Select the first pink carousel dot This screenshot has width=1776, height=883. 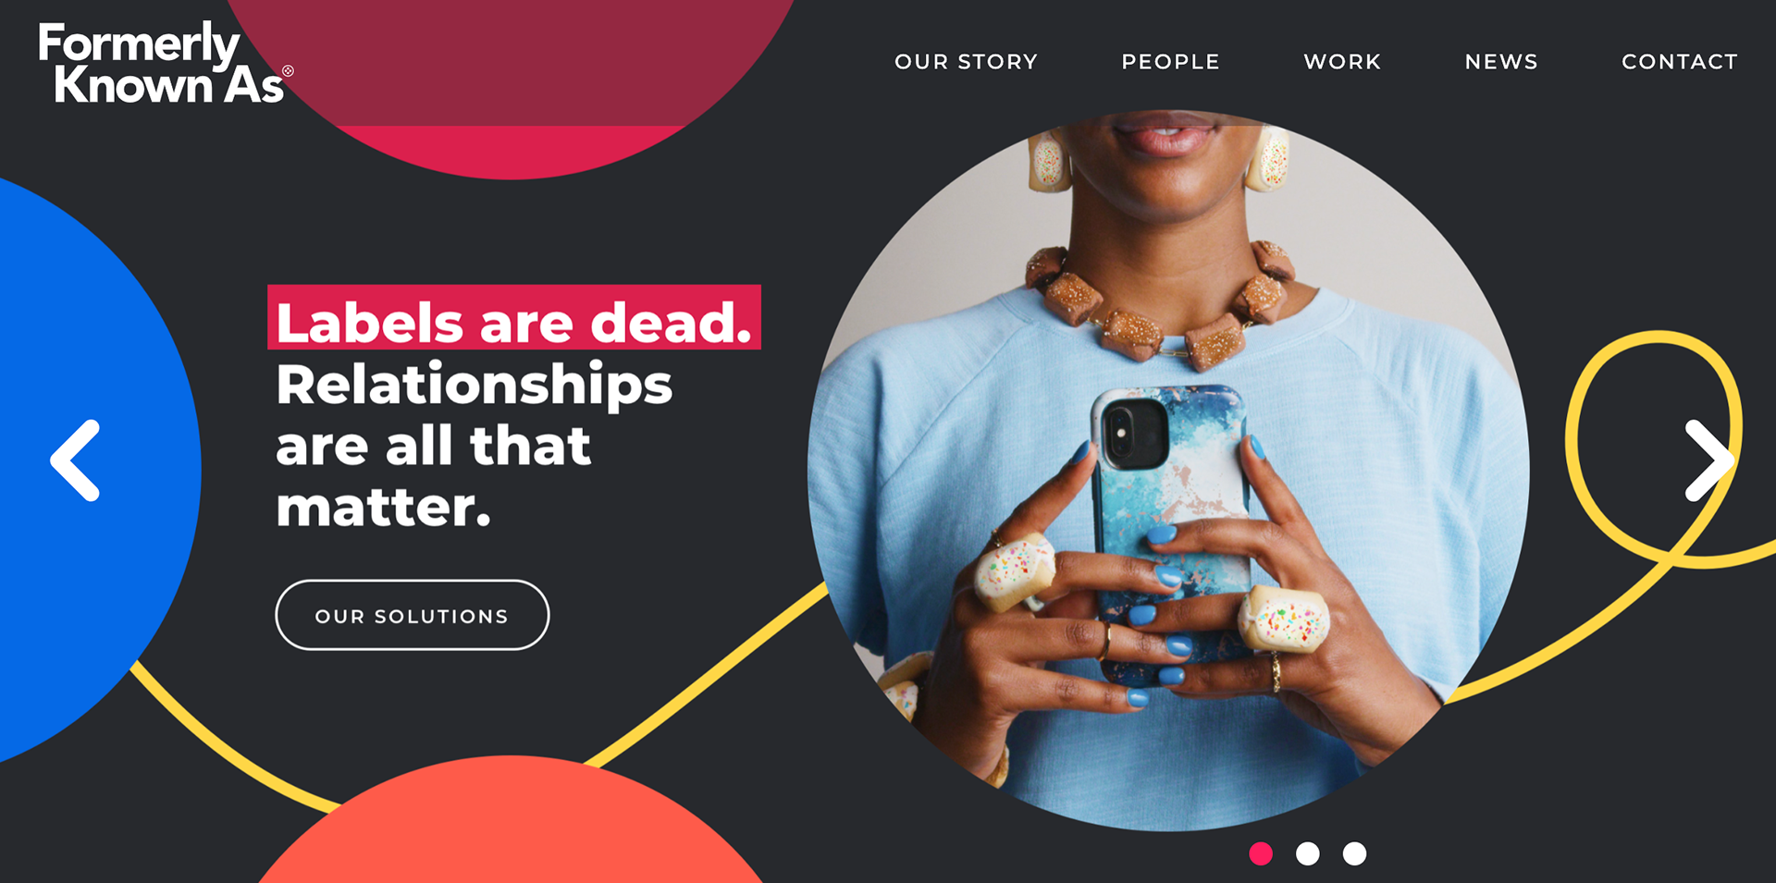[1261, 853]
